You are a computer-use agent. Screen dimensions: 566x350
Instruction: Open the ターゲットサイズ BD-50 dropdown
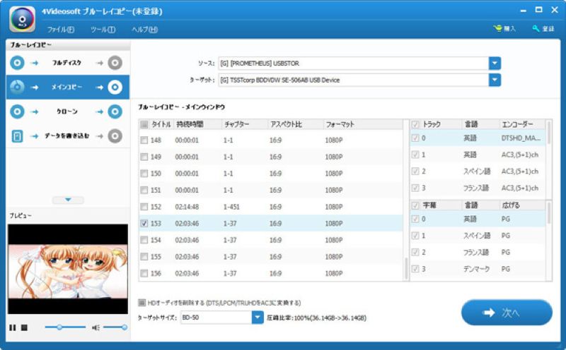[258, 318]
